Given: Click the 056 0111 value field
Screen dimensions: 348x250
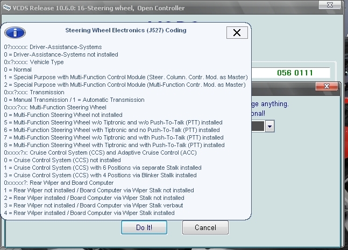Looking at the screenshot, I should pyautogui.click(x=291, y=73).
